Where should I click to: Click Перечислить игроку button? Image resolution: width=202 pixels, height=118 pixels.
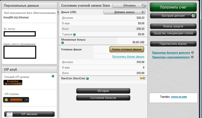click(x=173, y=44)
